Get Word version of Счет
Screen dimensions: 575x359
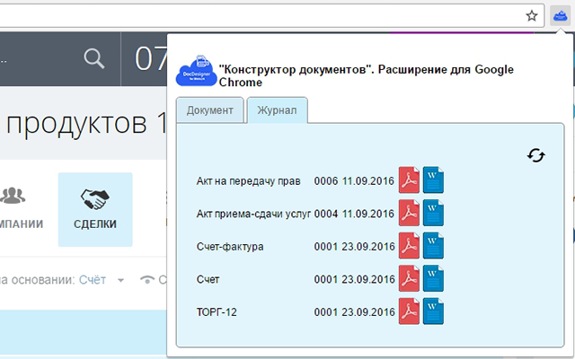point(433,280)
